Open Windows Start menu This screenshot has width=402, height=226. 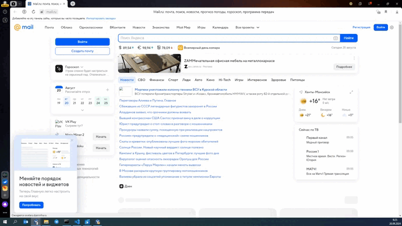point(5,222)
